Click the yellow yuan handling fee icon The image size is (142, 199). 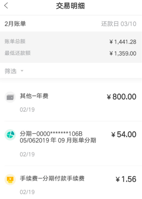click(x=10, y=179)
